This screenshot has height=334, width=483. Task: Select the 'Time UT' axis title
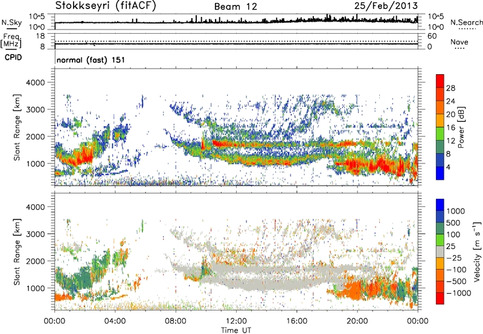(x=236, y=330)
